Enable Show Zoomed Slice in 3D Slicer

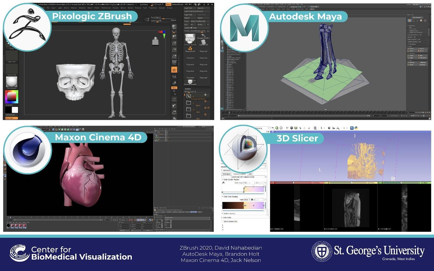pos(222,221)
